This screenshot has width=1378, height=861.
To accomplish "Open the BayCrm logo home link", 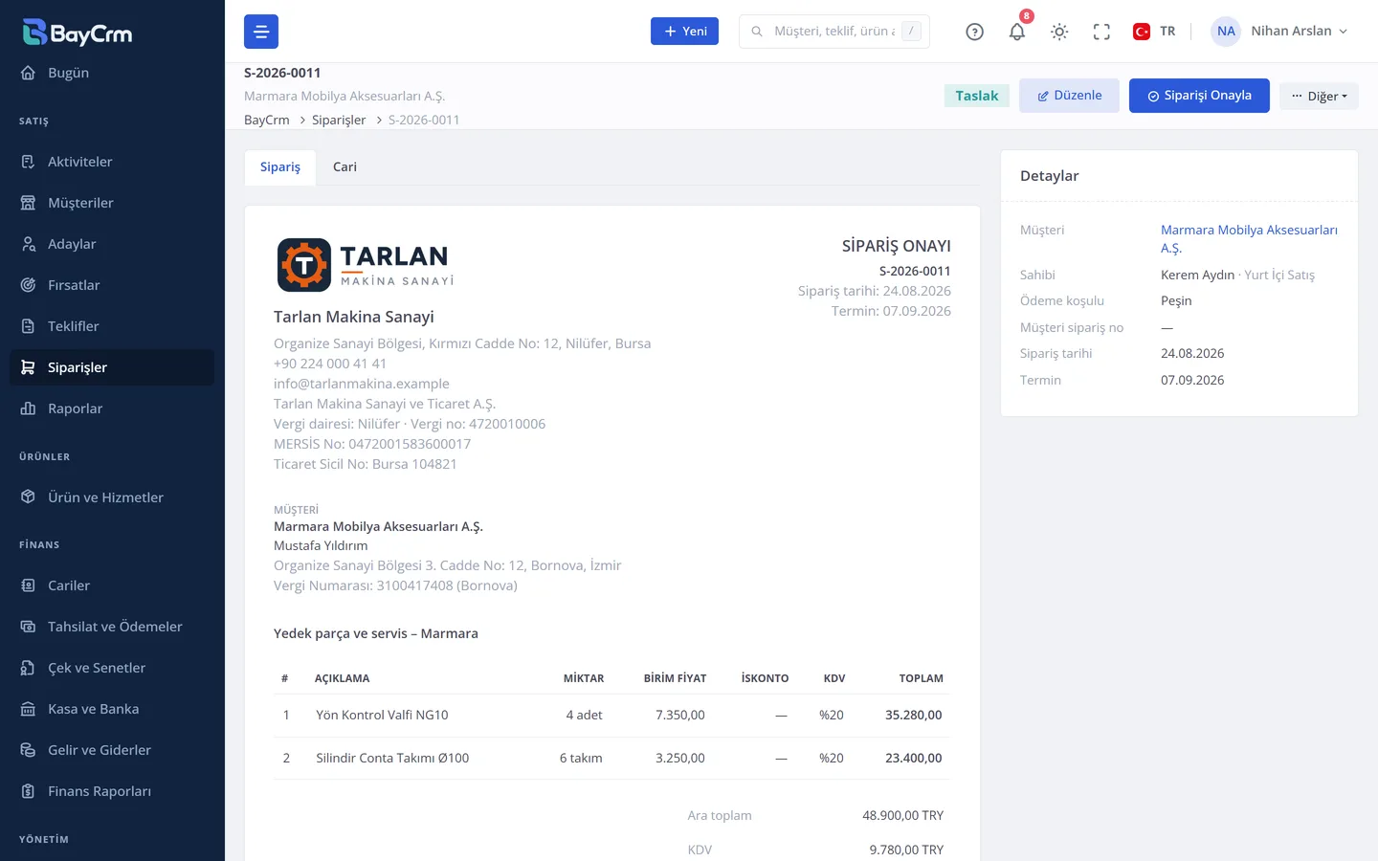I will coord(78,33).
